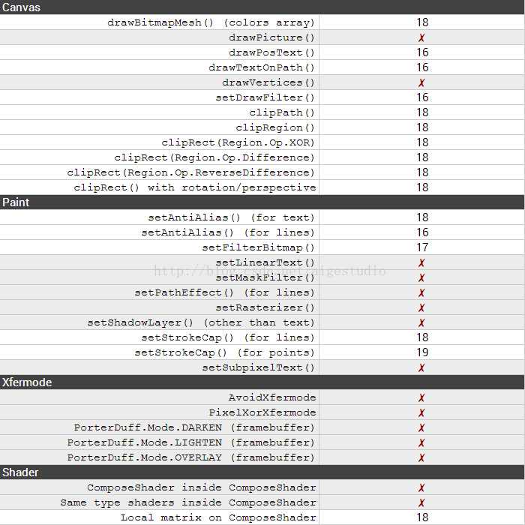
Task: Click the Xfermode section header
Action: [262, 382]
